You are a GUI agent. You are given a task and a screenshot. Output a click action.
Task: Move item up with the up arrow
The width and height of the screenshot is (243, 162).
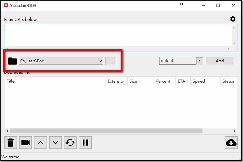click(40, 142)
